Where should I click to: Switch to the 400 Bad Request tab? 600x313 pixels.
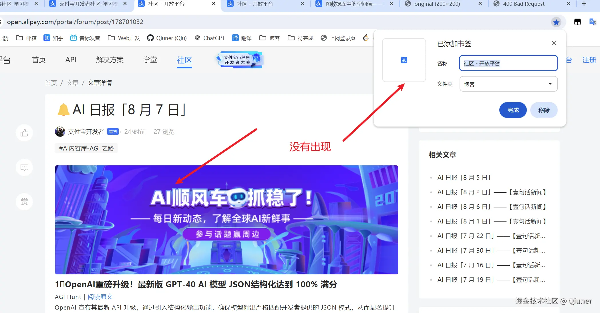tap(523, 4)
